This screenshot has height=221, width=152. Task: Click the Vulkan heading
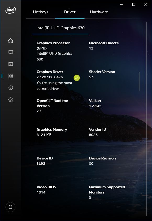95,101
